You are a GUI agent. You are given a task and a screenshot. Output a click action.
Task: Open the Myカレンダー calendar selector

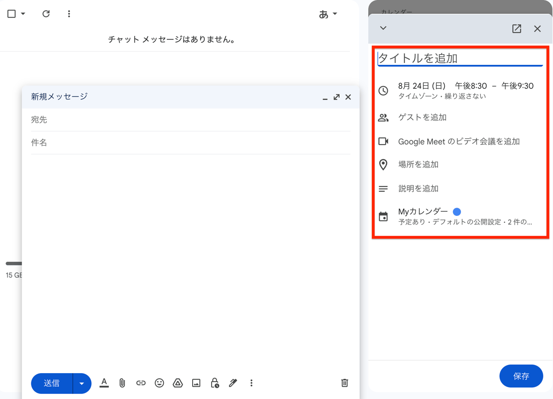click(423, 211)
